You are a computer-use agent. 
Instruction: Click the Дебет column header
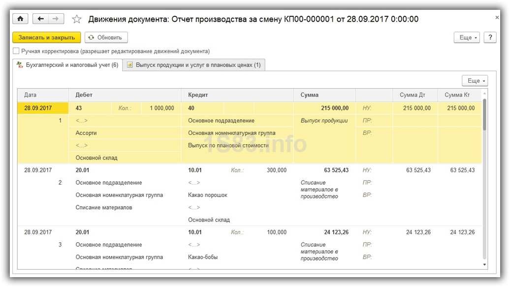125,95
